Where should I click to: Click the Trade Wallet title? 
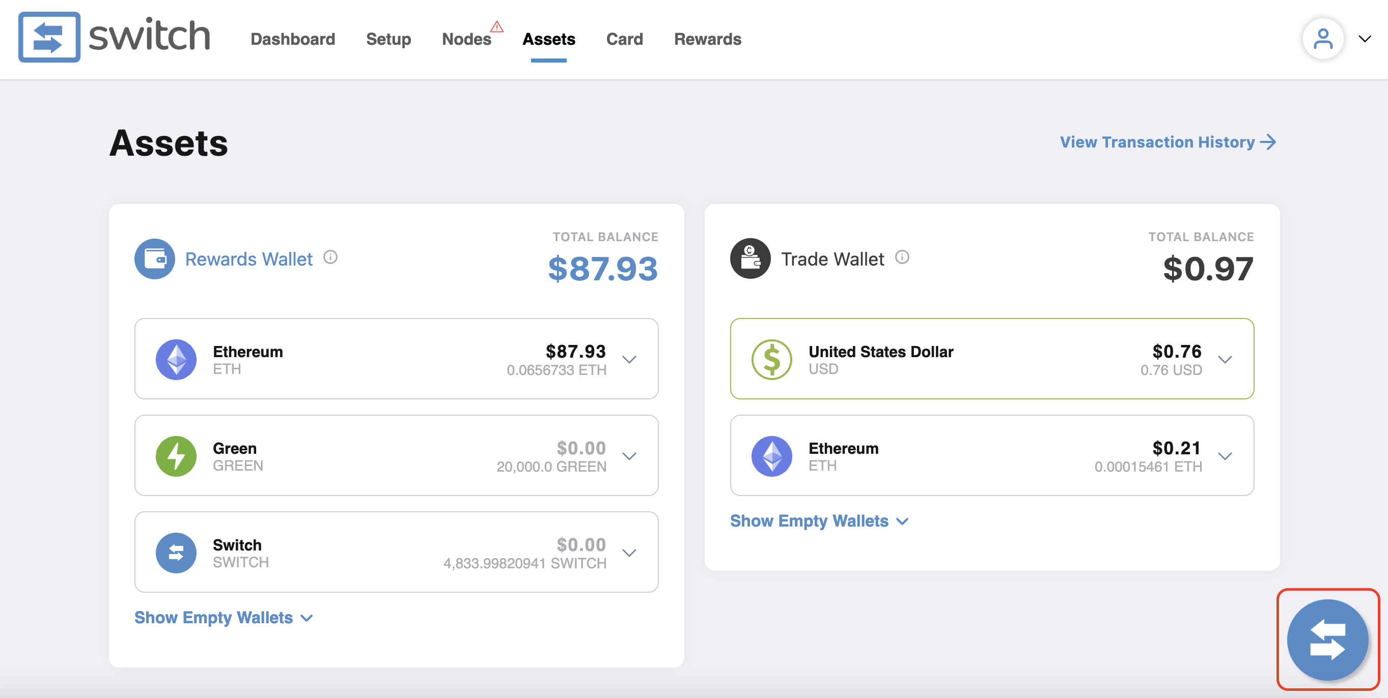[832, 259]
